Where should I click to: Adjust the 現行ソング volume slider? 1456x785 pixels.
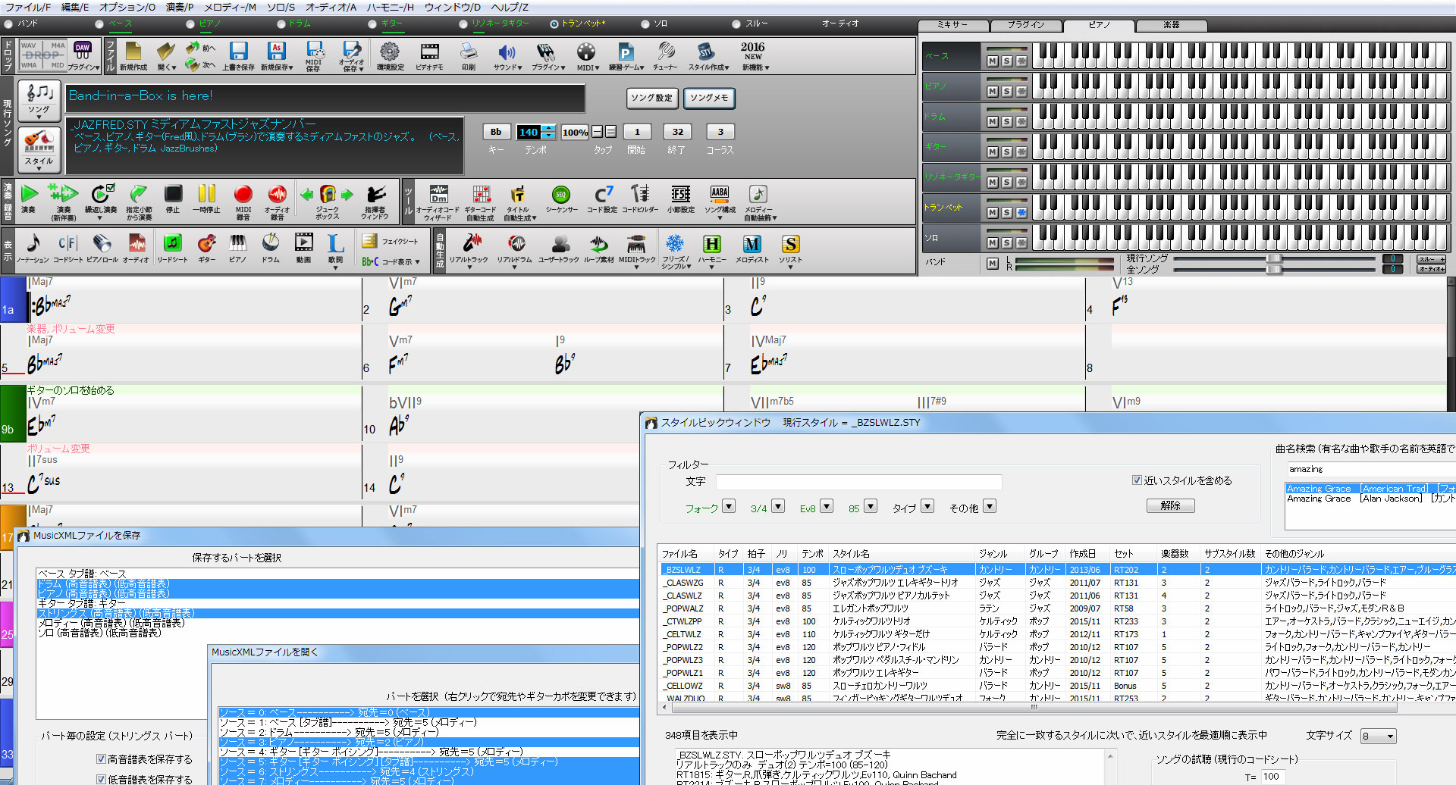(x=1274, y=258)
